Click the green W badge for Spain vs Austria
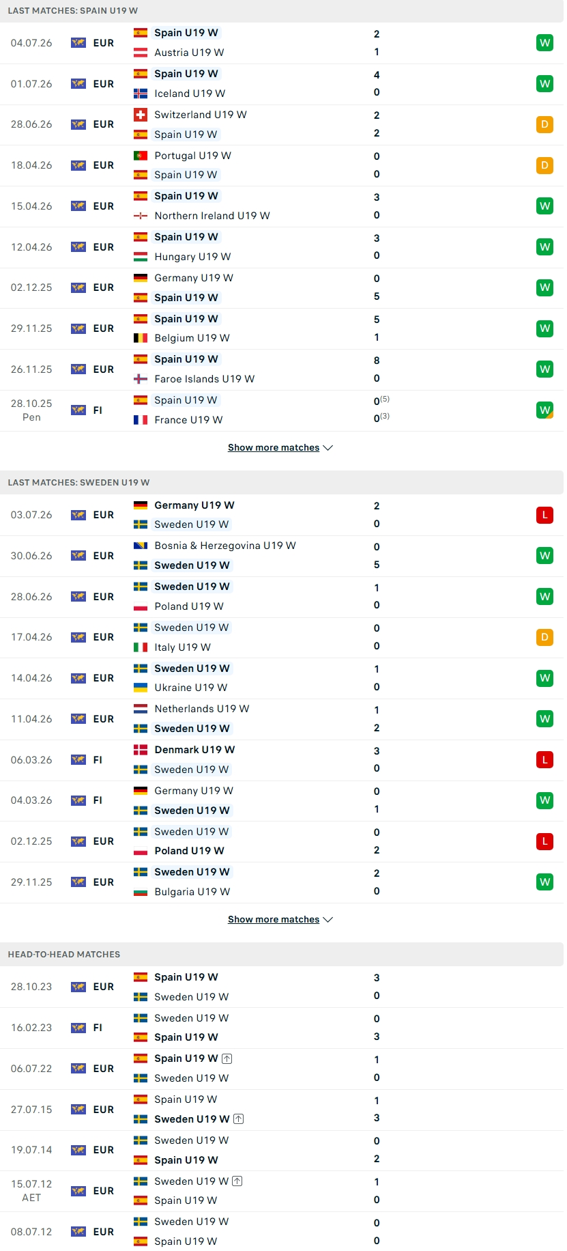Image resolution: width=567 pixels, height=1251 pixels. point(544,43)
